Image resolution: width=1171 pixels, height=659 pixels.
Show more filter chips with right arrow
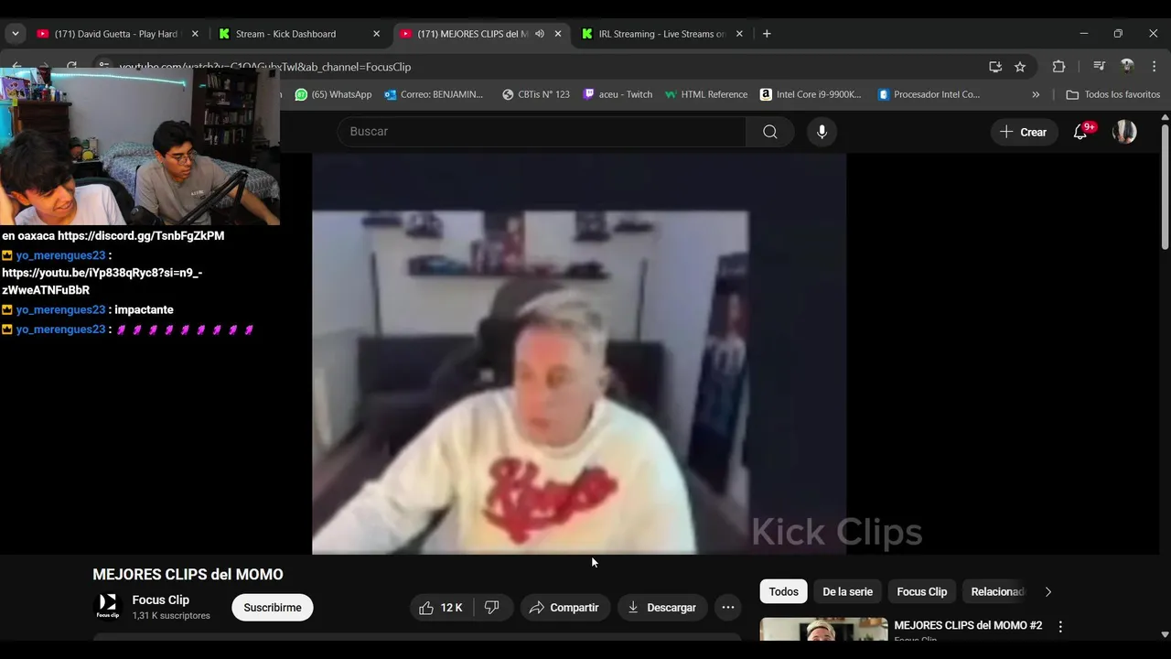[x=1048, y=592]
